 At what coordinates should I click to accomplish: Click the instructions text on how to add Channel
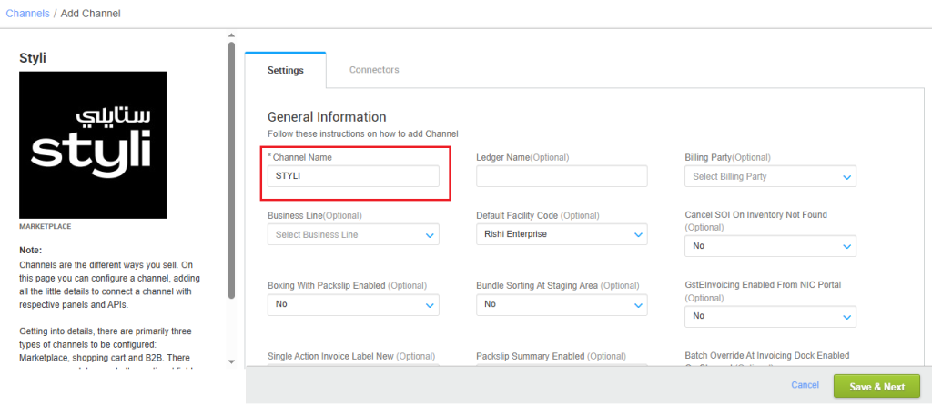[362, 133]
